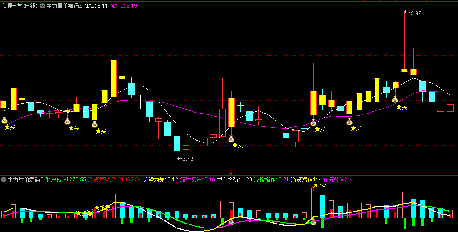Click the fifth ★买 buy signal from left
The width and height of the screenshot is (458, 232).
click(x=320, y=129)
